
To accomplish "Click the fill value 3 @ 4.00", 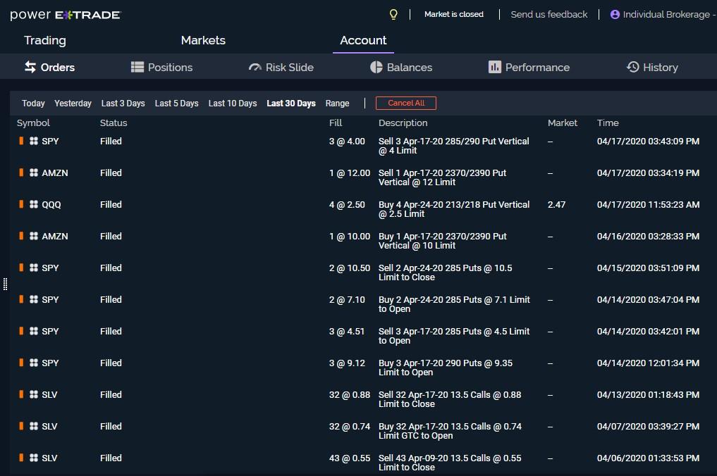I will click(347, 141).
